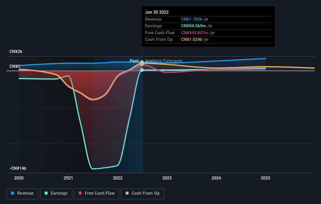Click the 2025 x-axis label

[265, 178]
